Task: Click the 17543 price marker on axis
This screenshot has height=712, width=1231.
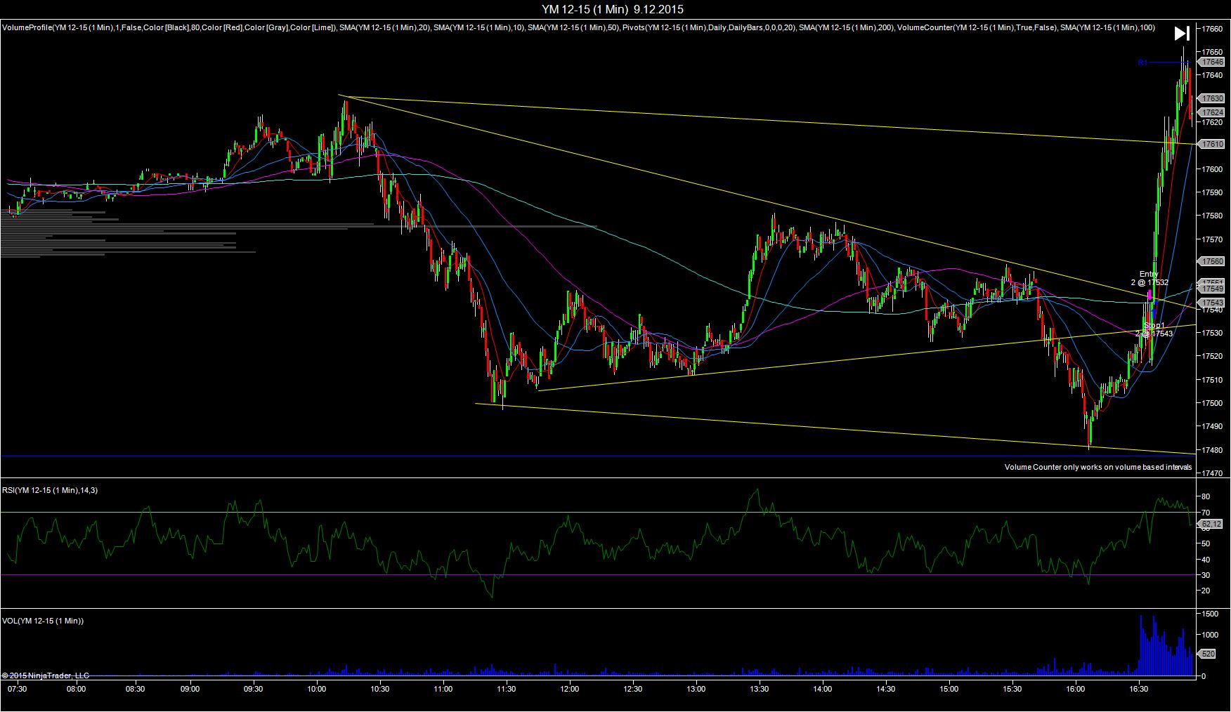Action: 1212,302
